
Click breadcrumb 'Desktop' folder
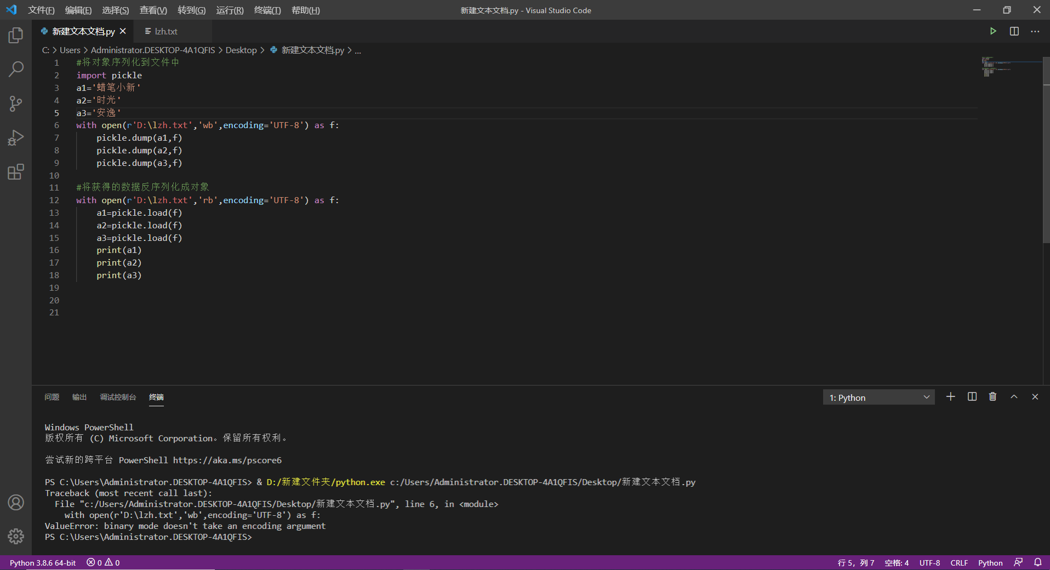[x=241, y=50]
